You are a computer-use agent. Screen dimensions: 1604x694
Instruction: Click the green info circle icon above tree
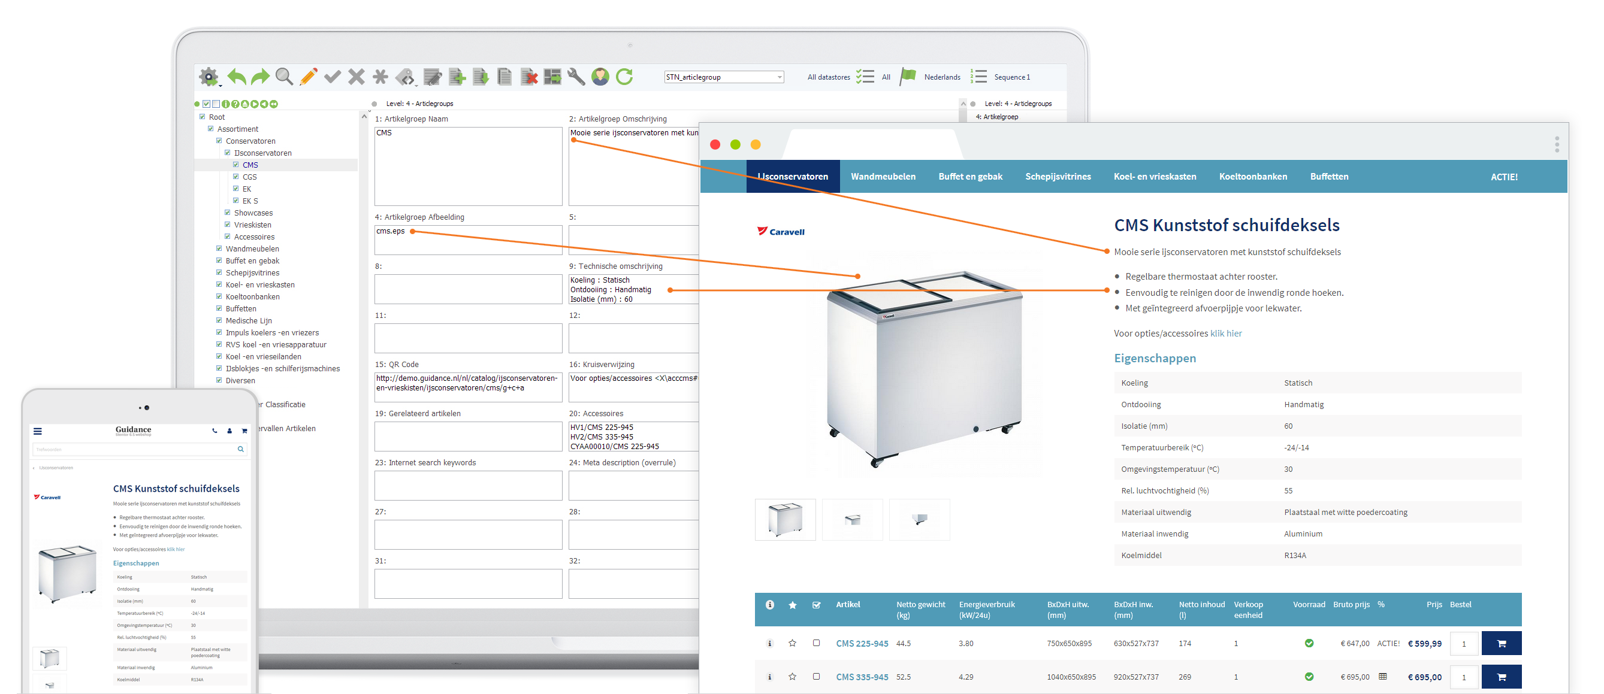point(226,104)
